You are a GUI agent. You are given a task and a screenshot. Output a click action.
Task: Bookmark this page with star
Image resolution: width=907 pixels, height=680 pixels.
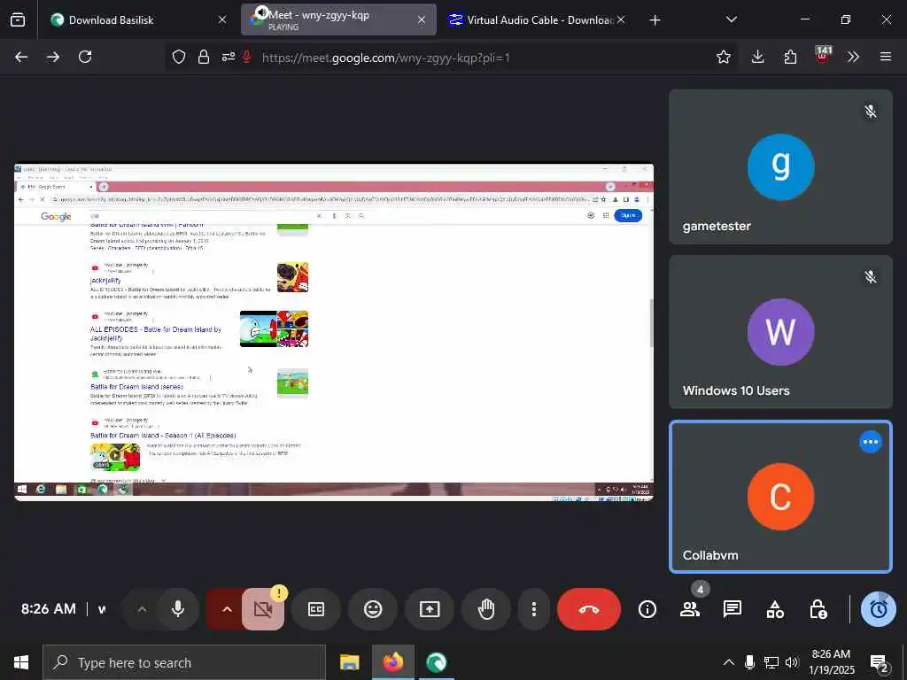pos(723,57)
